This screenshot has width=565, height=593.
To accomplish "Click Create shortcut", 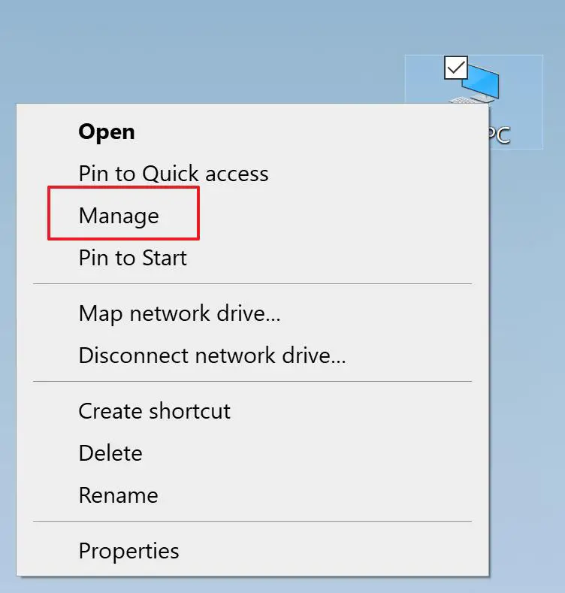I will [154, 411].
